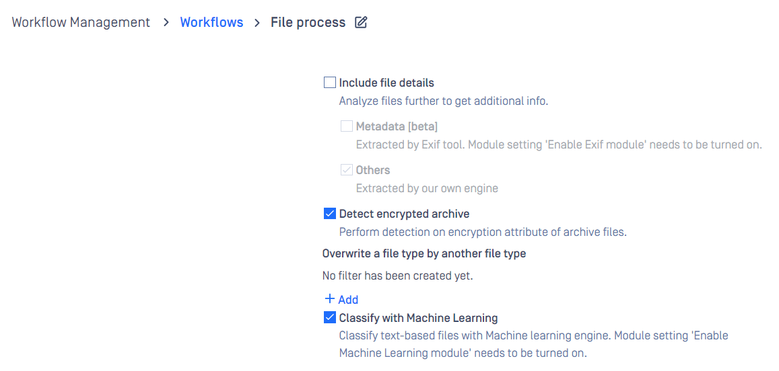Enable the Include file details checkbox
Image resolution: width=779 pixels, height=371 pixels.
pyautogui.click(x=330, y=83)
